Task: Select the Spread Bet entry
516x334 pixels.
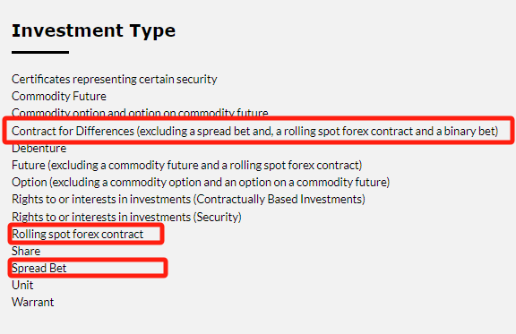Action: pyautogui.click(x=39, y=269)
